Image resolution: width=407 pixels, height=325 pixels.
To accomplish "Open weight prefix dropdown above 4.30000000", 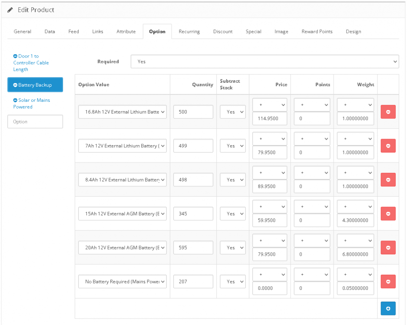I will tap(355, 207).
